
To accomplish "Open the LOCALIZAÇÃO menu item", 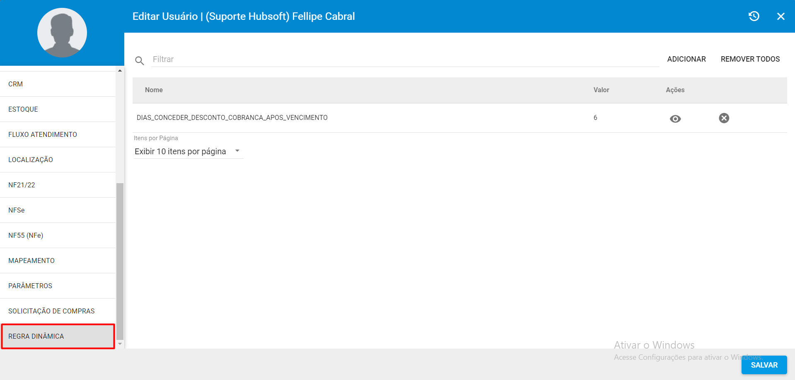I will point(31,160).
